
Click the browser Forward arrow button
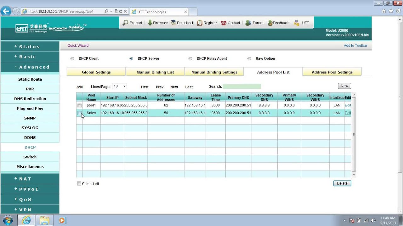[x=16, y=11]
